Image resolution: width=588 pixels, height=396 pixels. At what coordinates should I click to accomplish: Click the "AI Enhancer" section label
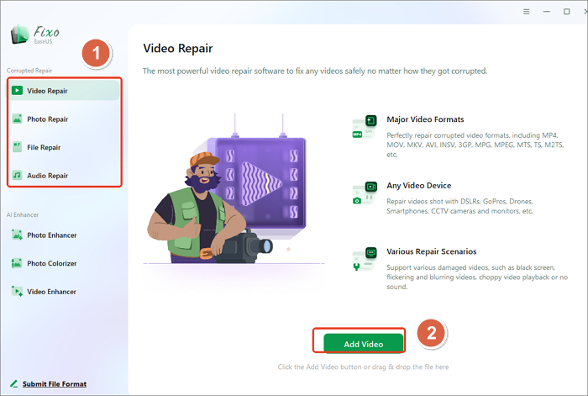point(23,214)
